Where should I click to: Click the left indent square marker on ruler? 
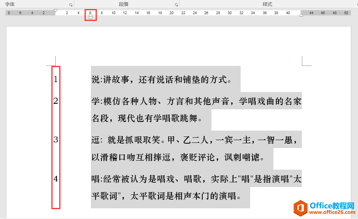[90, 17]
